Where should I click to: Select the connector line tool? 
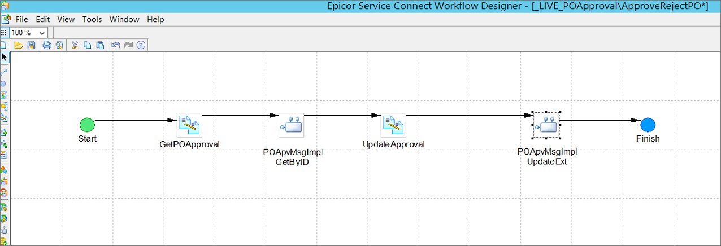click(5, 72)
